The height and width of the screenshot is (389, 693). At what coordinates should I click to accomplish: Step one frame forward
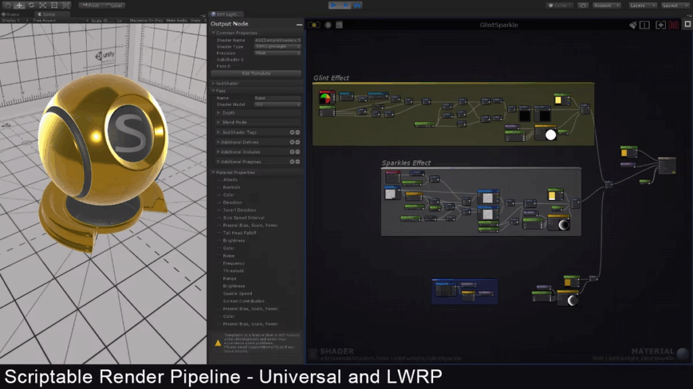357,5
